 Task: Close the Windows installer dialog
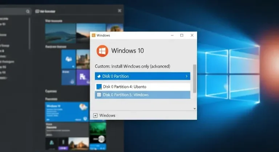(192, 35)
